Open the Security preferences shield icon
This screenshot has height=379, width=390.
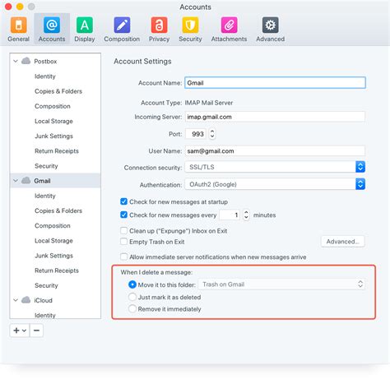tap(190, 25)
